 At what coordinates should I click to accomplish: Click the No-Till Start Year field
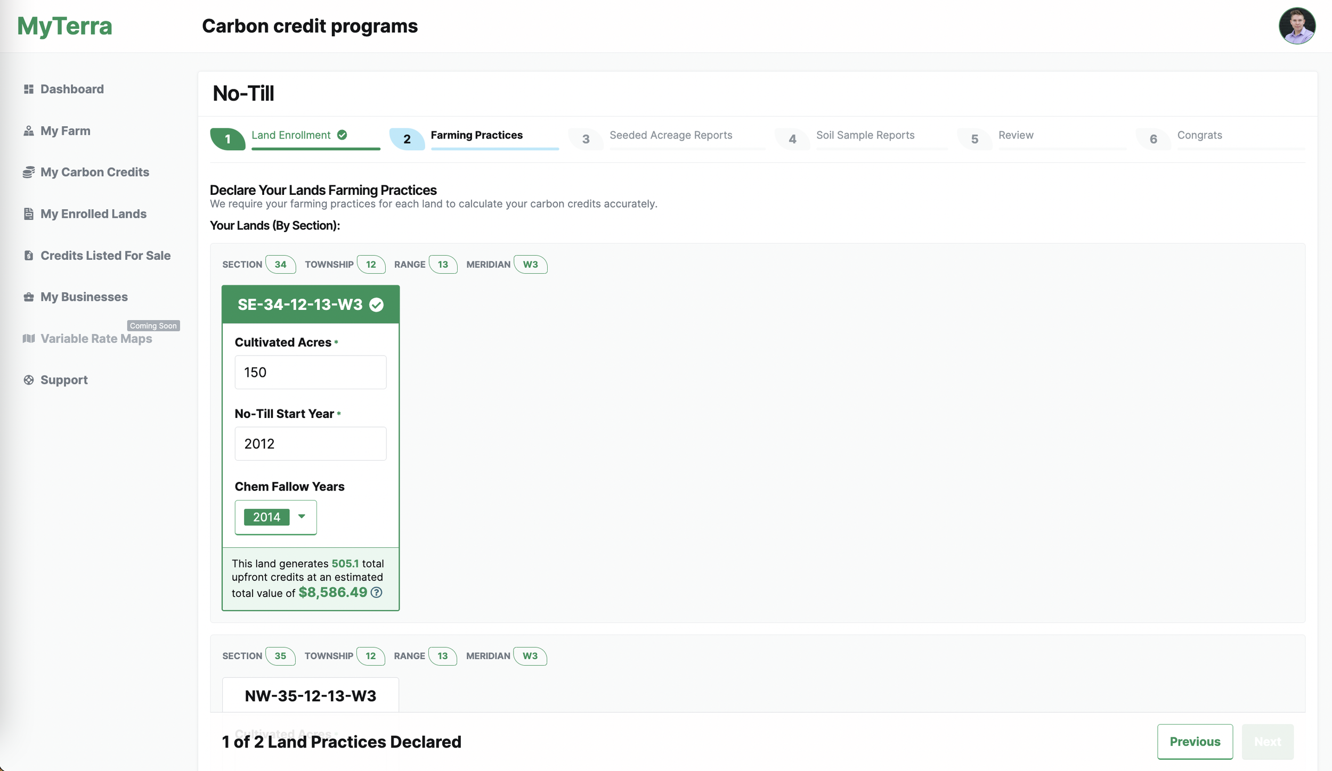[x=310, y=444]
